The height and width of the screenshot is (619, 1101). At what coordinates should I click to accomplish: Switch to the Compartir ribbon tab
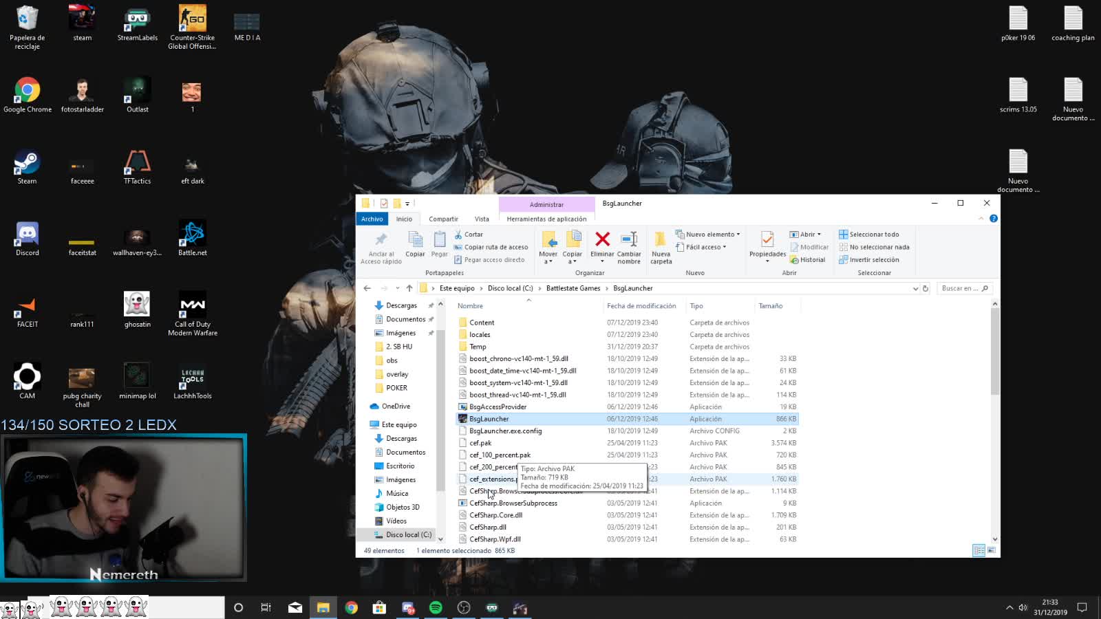[443, 219]
